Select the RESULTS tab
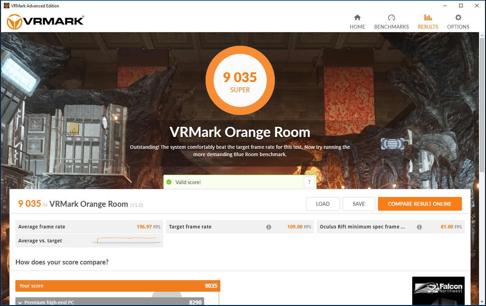This screenshot has width=486, height=306. pos(428,22)
